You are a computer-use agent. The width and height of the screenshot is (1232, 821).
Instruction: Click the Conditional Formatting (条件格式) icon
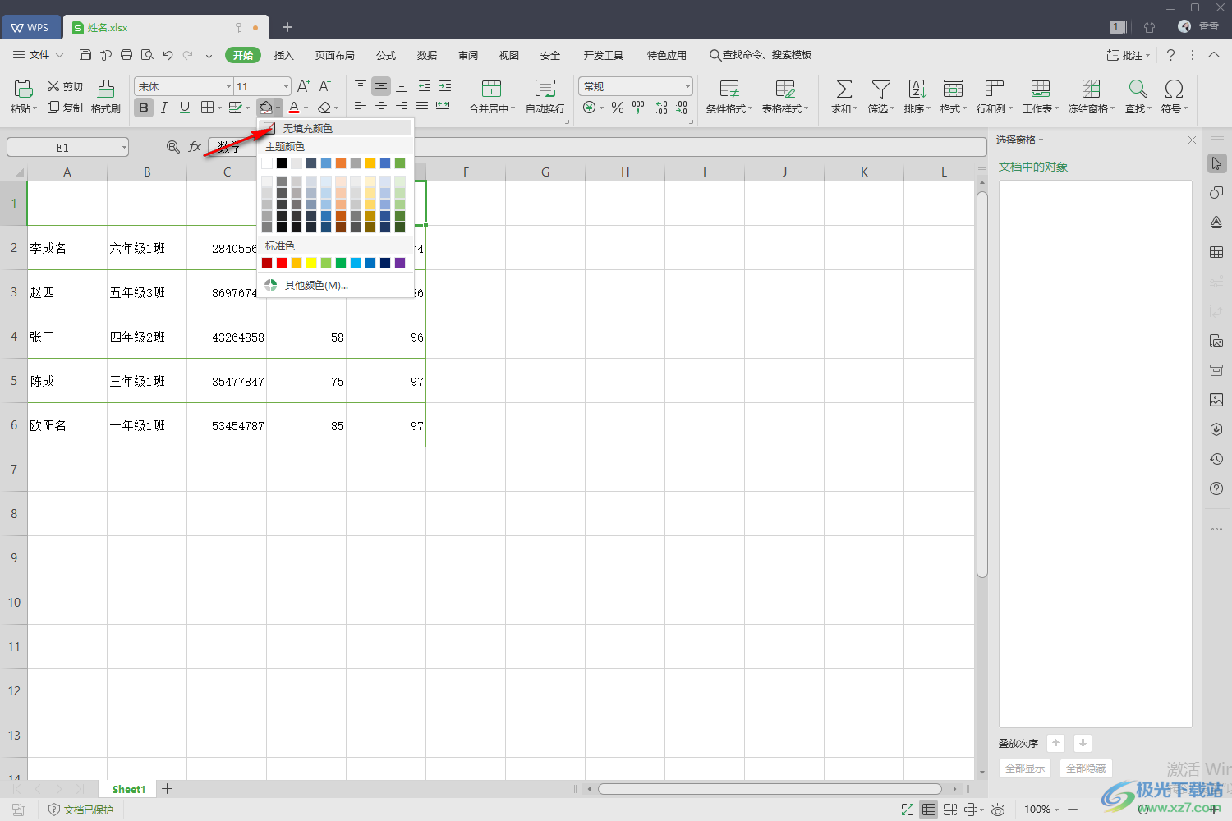click(x=729, y=89)
